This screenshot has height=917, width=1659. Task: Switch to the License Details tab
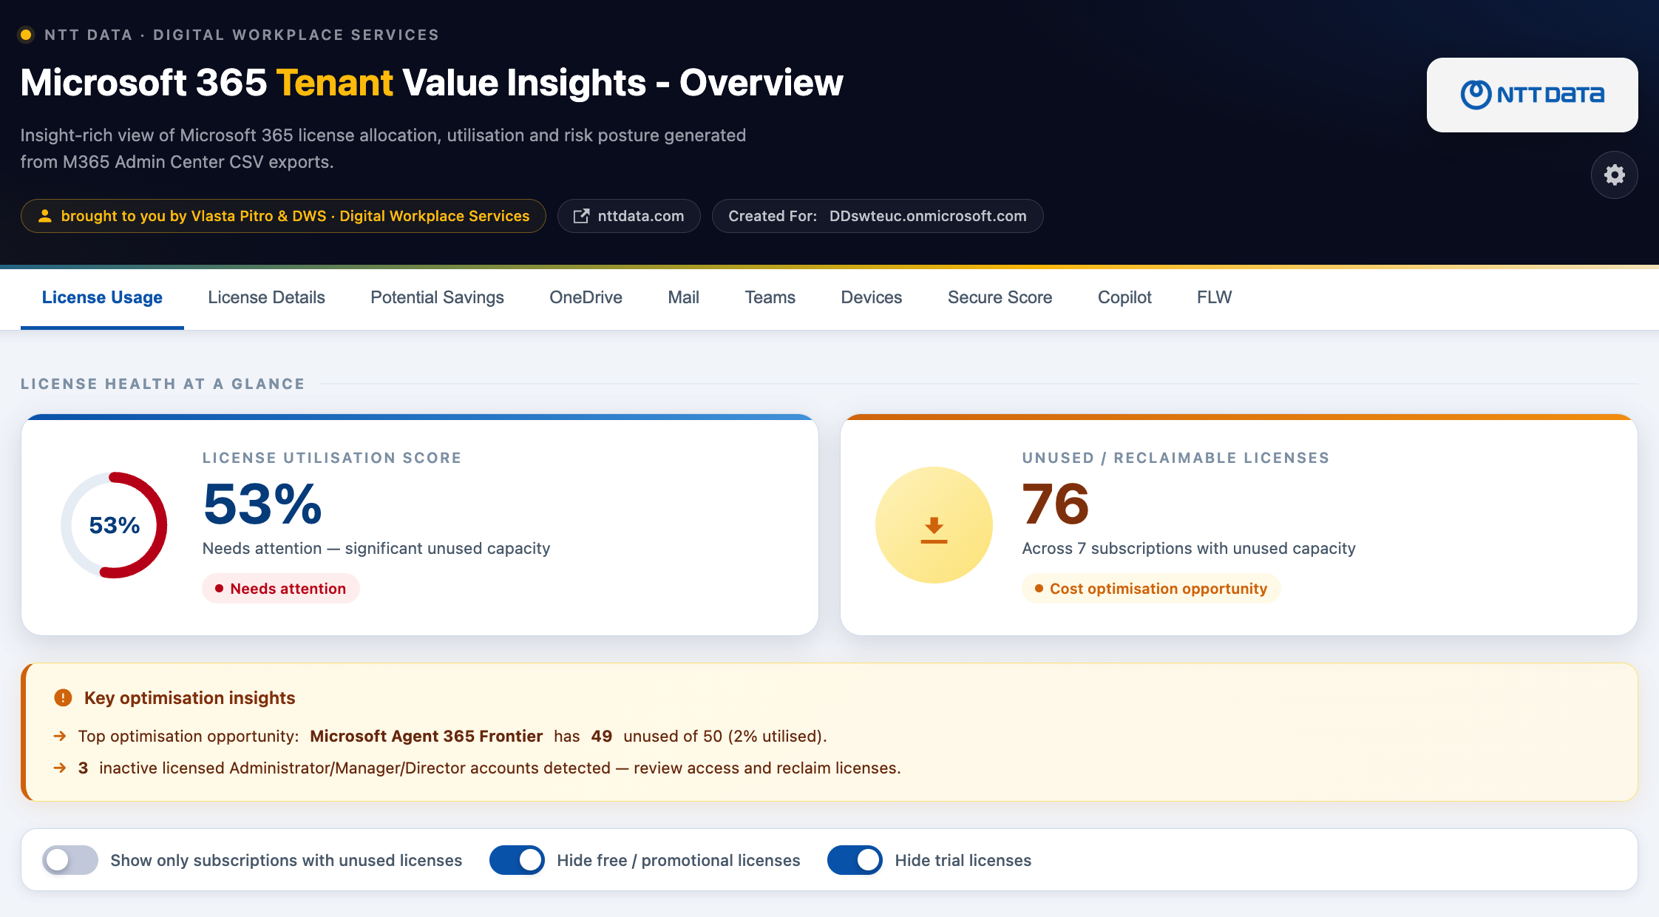click(x=266, y=297)
